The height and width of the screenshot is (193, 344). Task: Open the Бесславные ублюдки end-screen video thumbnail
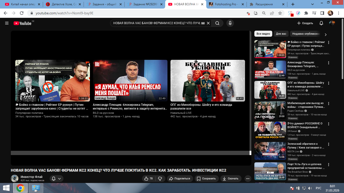point(208,81)
